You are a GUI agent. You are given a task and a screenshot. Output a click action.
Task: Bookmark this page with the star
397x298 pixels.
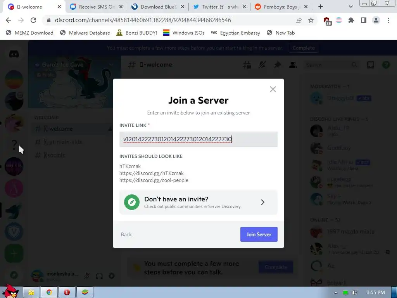pyautogui.click(x=311, y=20)
